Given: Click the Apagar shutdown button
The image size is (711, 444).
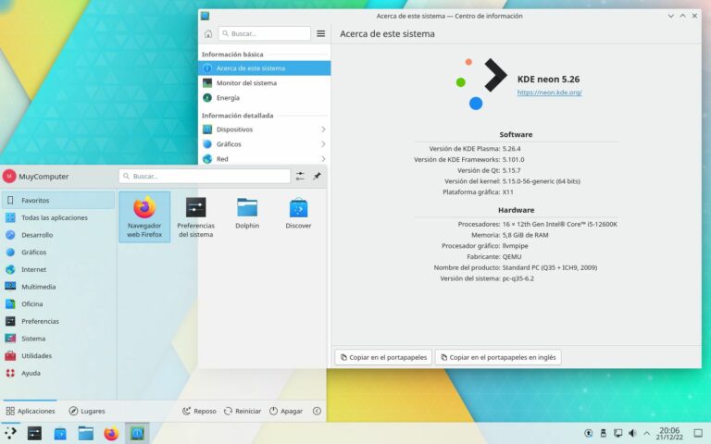Looking at the screenshot, I should 286,411.
